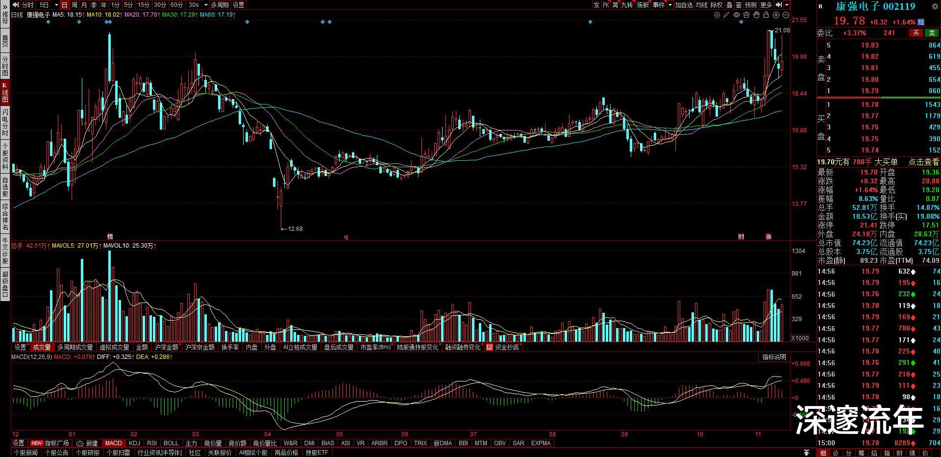Open the NEW 指标广场 indicator plaza
Viewport: 941px width, 457px height.
point(50,443)
